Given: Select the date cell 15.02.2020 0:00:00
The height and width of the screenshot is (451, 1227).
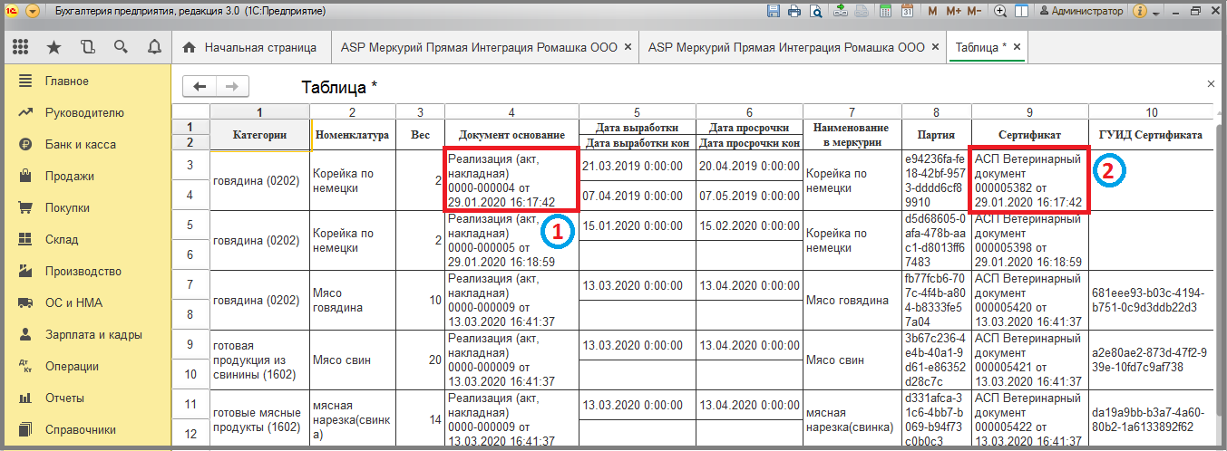Looking at the screenshot, I should (750, 225).
